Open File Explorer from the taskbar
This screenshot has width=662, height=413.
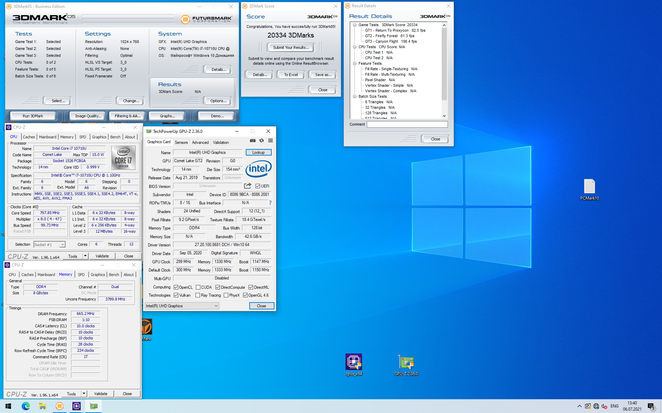[42, 406]
